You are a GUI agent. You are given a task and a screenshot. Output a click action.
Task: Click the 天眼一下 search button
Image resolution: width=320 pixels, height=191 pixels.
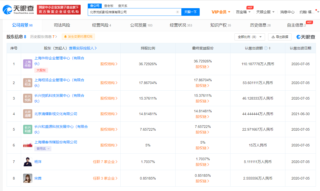click(x=190, y=12)
